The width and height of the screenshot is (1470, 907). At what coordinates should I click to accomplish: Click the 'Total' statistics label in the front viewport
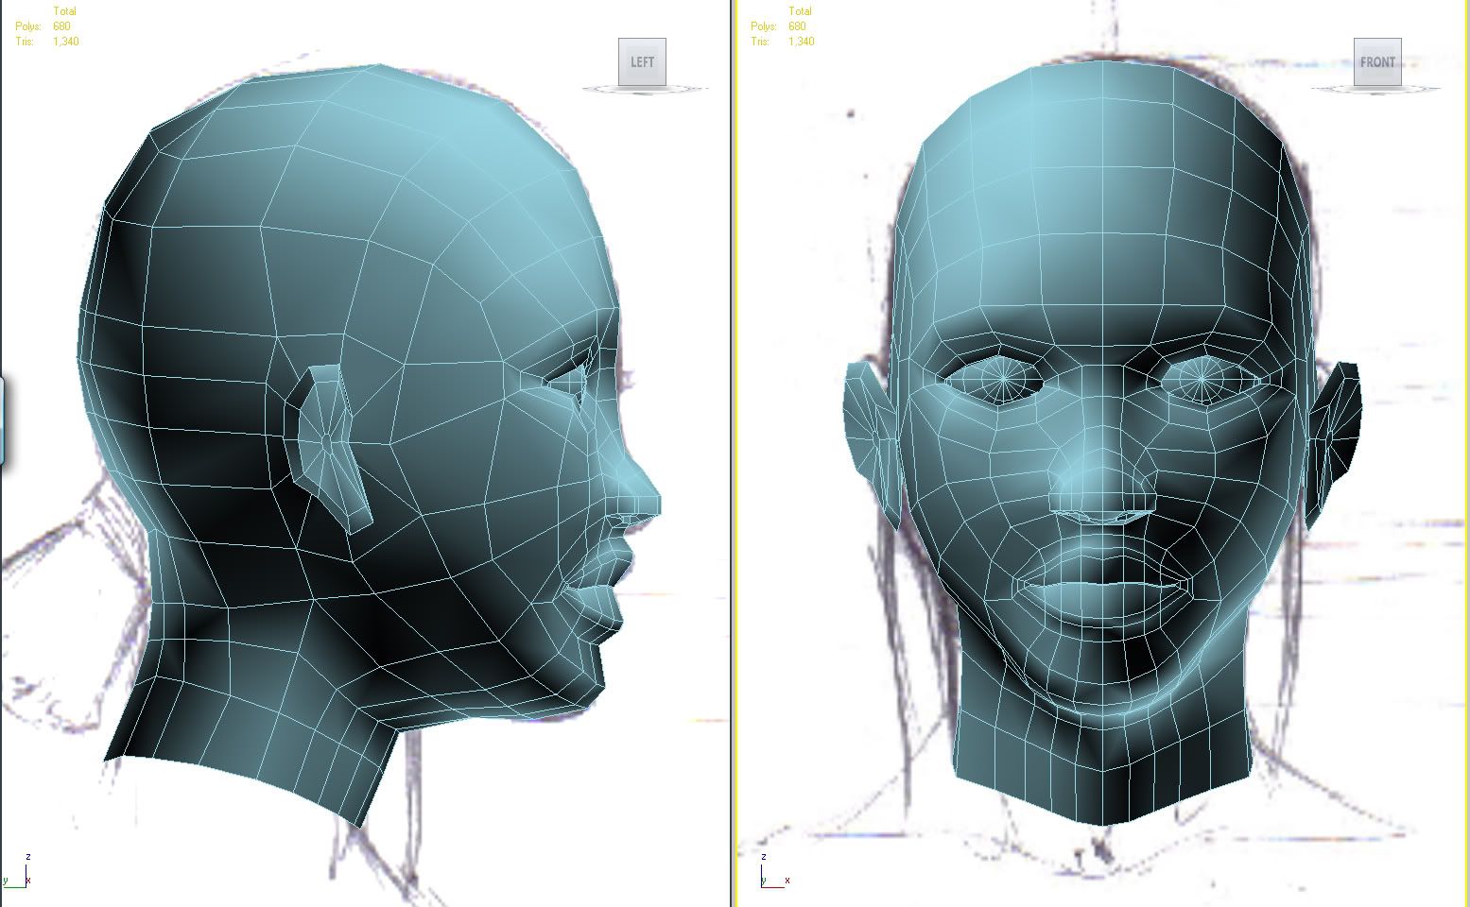coord(800,11)
